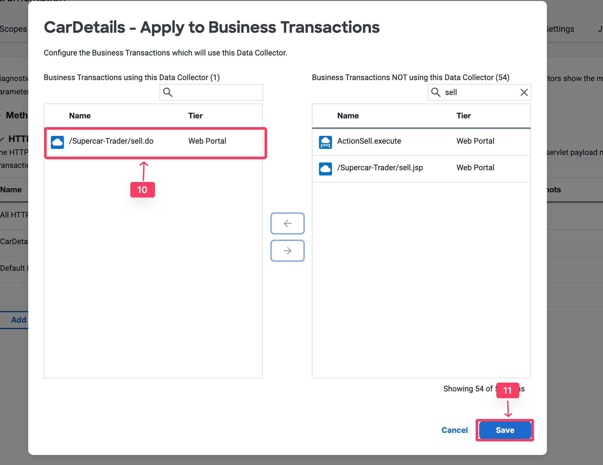
Task: Click the ActionSell.execute transaction icon
Action: click(325, 142)
